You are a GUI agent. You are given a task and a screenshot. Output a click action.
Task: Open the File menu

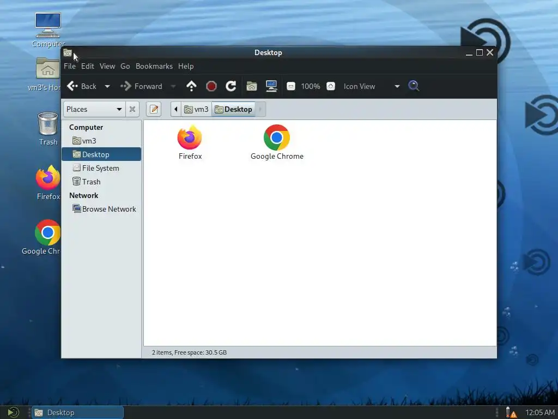(69, 66)
